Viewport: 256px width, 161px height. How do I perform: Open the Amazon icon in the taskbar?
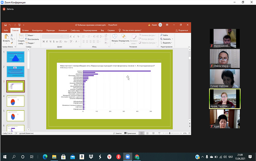[x=82, y=156]
